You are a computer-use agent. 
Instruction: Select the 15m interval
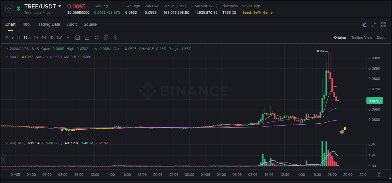pyautogui.click(x=27, y=37)
